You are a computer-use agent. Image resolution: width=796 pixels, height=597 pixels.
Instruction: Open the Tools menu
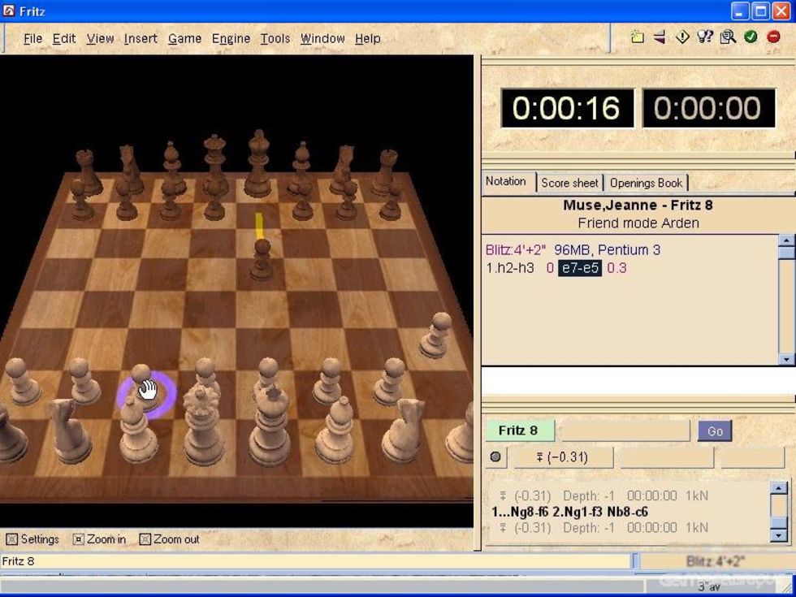(275, 39)
